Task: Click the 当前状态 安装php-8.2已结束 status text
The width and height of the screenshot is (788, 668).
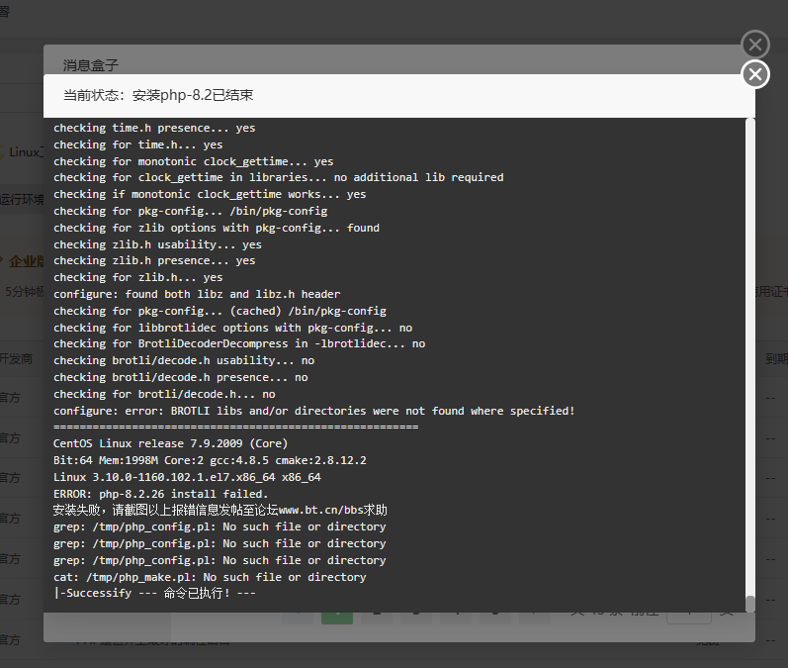Action: click(158, 95)
